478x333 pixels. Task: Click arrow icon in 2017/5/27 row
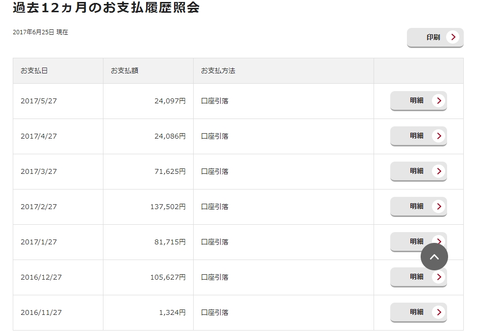[439, 100]
